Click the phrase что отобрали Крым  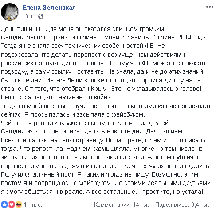79,89
